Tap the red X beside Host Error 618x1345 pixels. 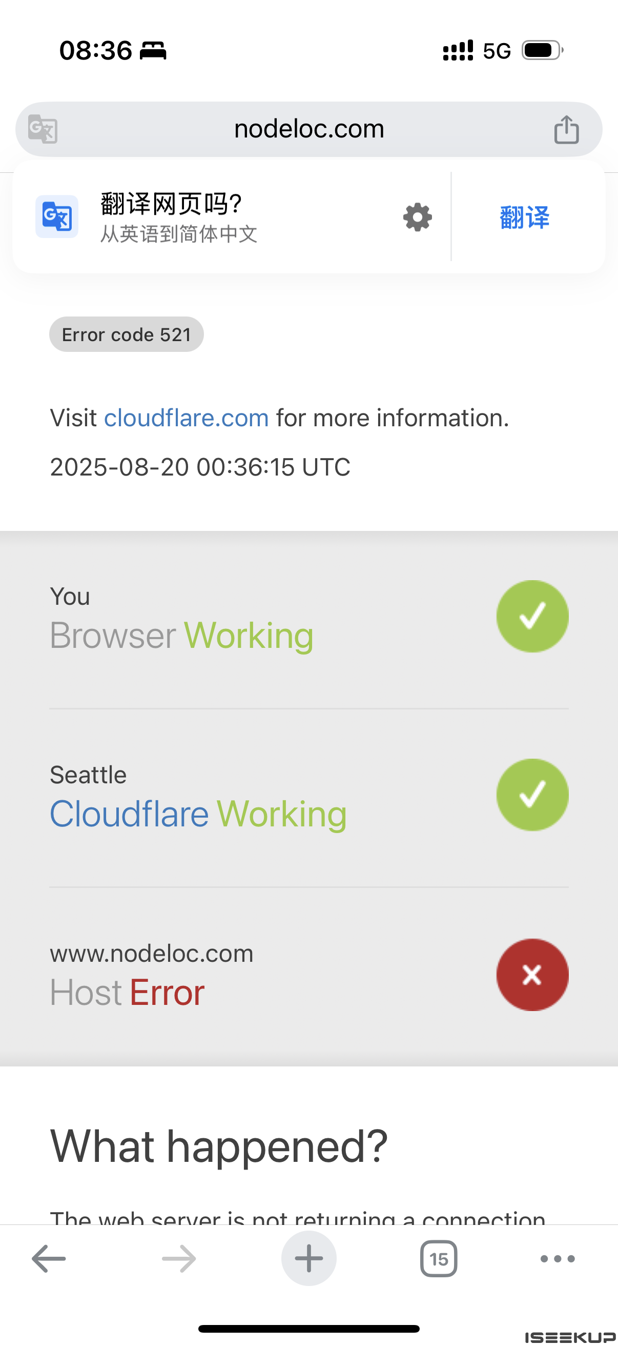532,974
